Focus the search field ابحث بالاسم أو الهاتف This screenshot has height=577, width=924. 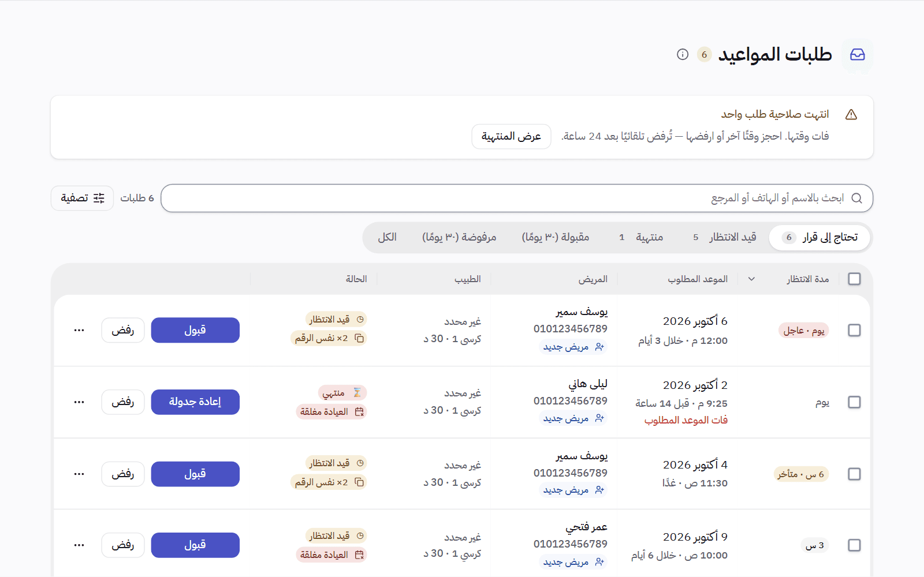coord(517,198)
